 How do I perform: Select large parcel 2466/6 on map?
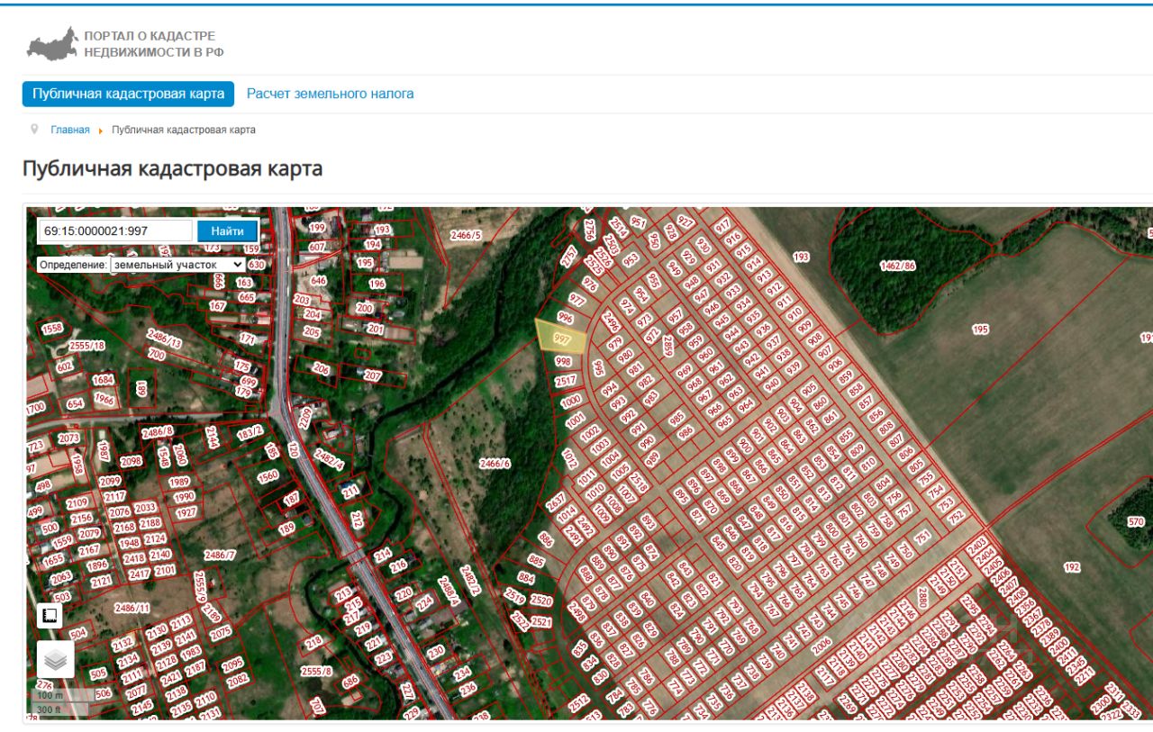pyautogui.click(x=495, y=463)
